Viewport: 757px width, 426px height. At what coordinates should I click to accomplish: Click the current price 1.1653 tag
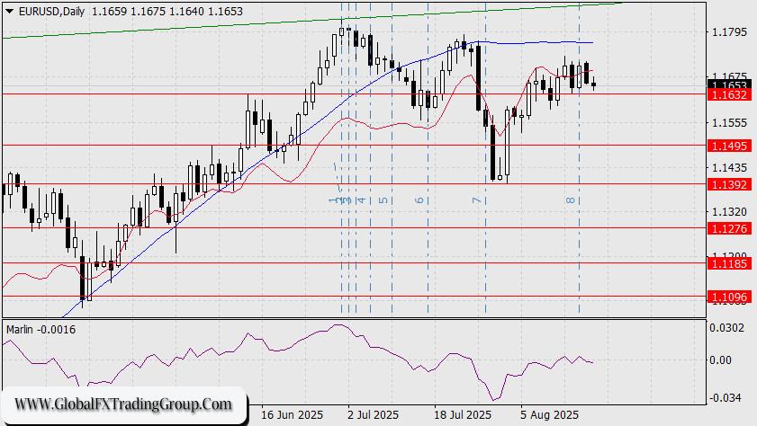click(731, 84)
